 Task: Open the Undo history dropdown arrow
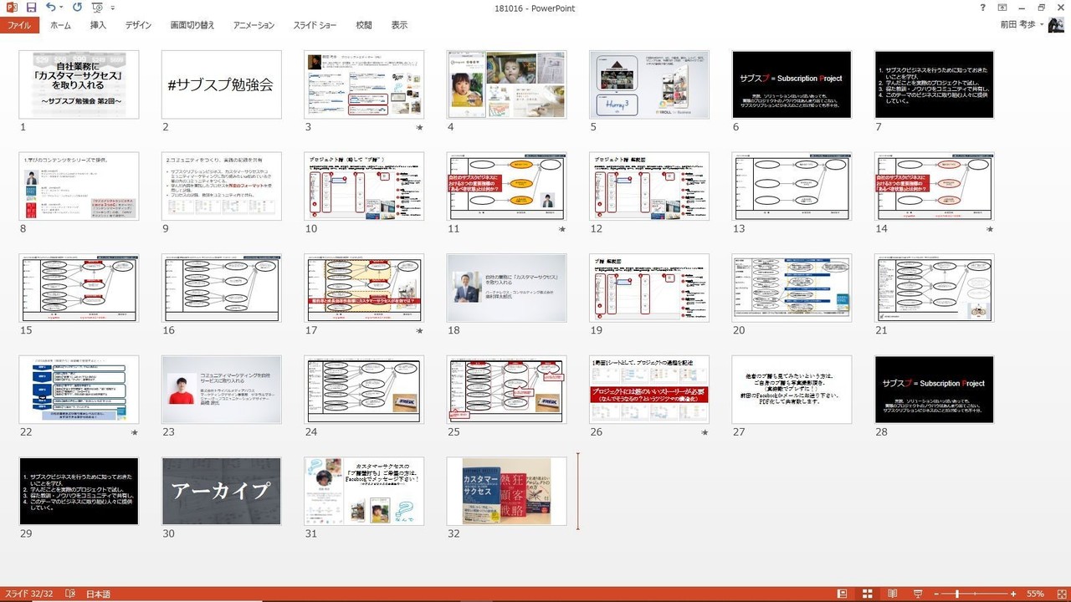62,8
